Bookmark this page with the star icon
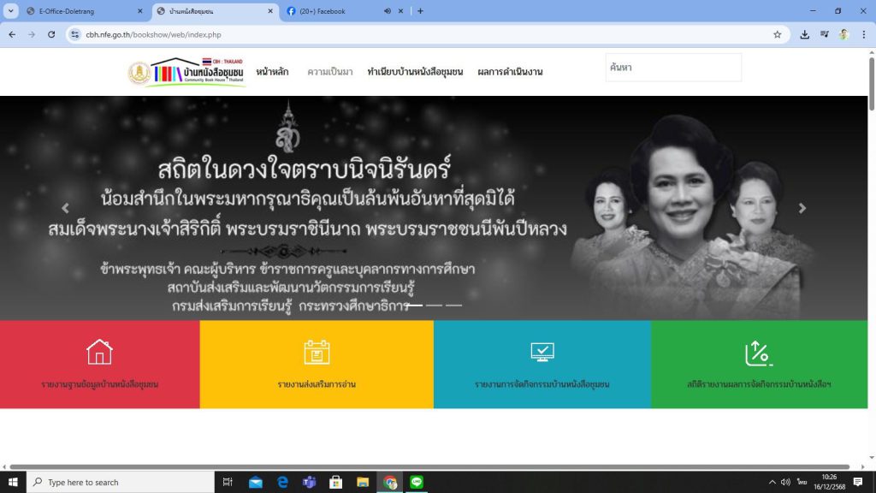 [x=778, y=34]
